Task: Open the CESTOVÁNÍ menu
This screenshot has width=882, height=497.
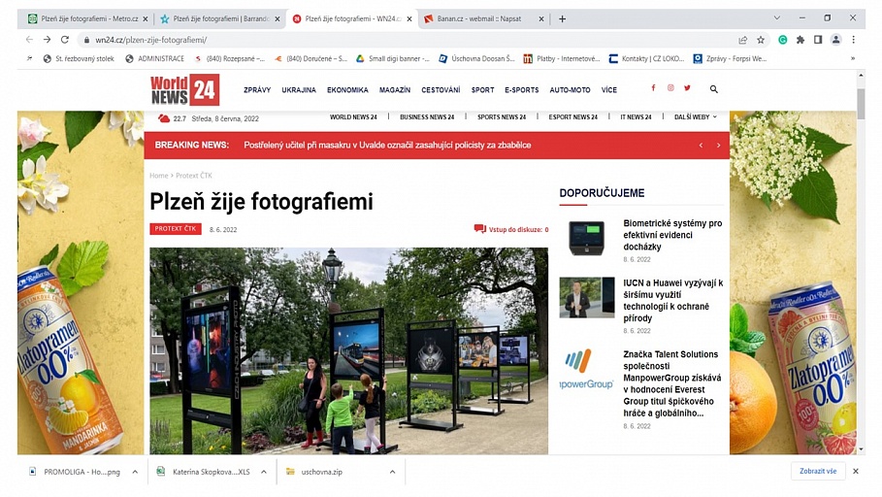Action: point(441,90)
